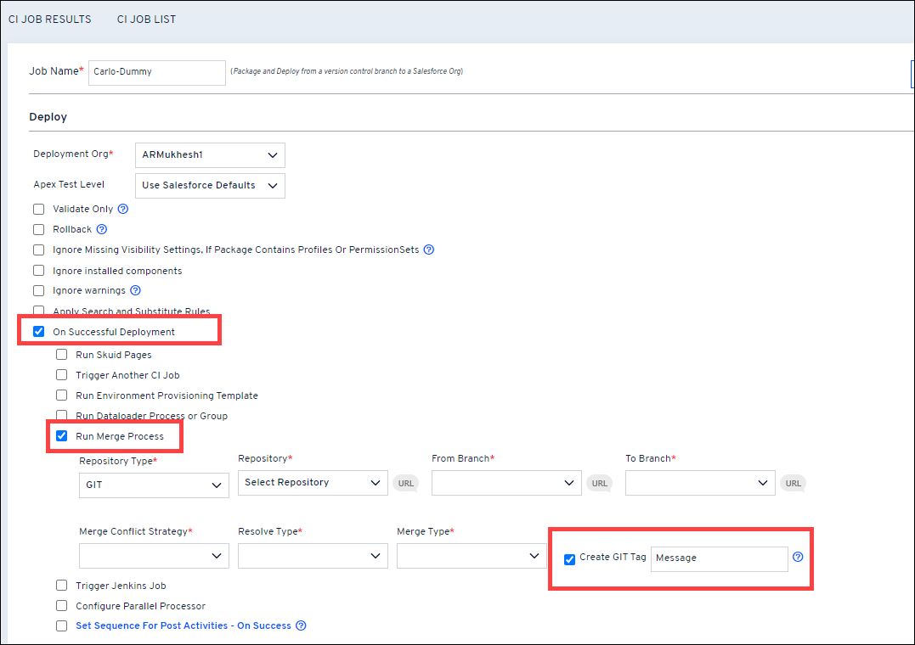Switch to the CI JOB LIST tab
This screenshot has width=915, height=645.
pos(146,20)
